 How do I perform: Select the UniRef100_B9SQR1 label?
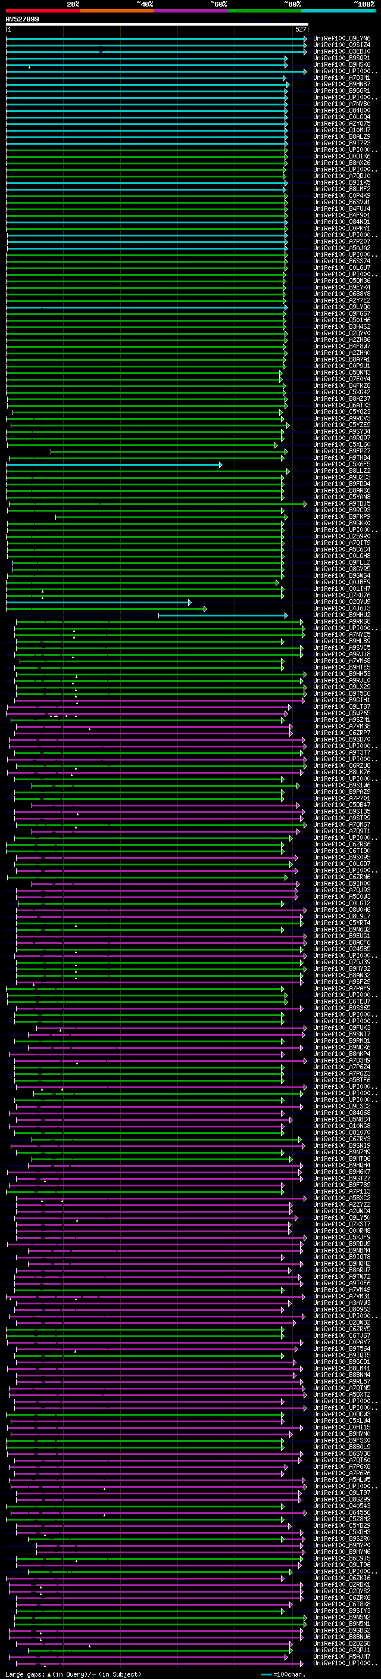click(342, 58)
